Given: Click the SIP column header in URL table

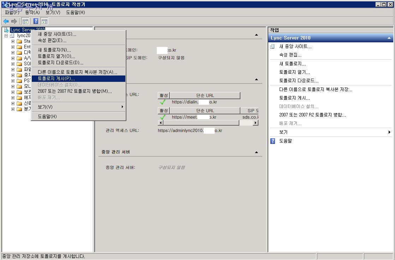Looking at the screenshot, I should (250, 111).
